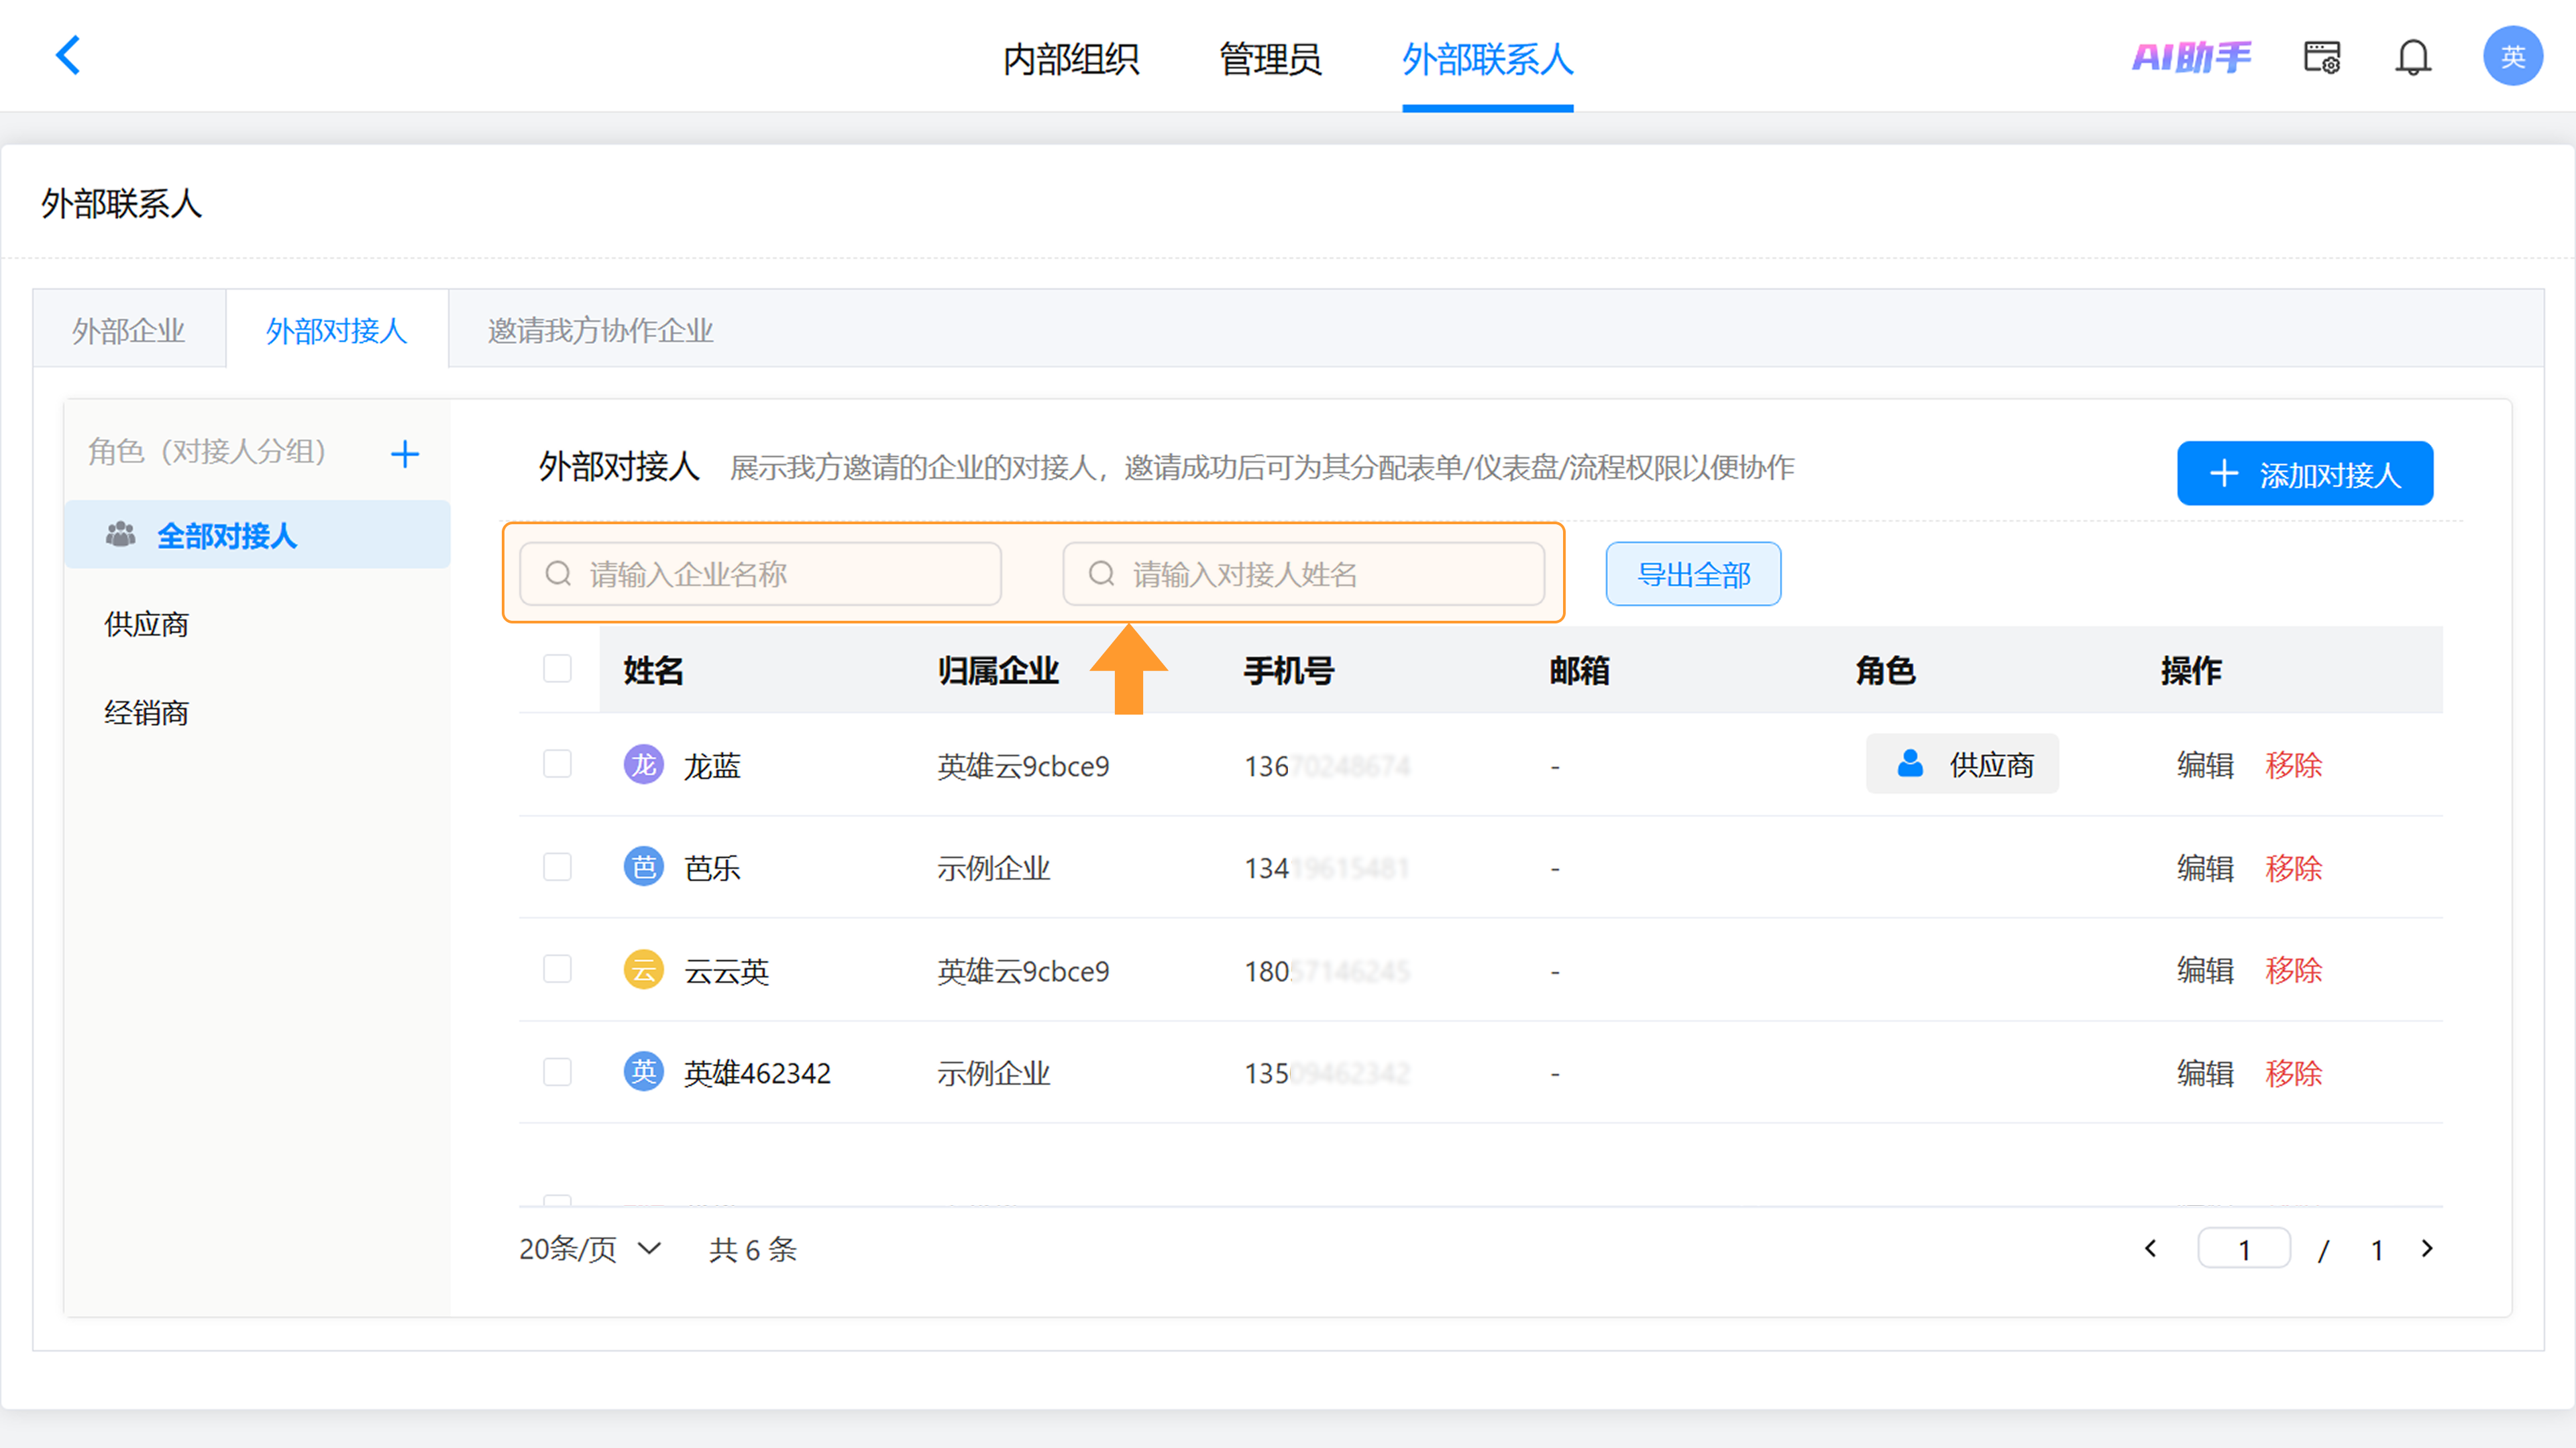Click the 邮箱 column header
Screen dimensions: 2576x1448
tap(1579, 670)
